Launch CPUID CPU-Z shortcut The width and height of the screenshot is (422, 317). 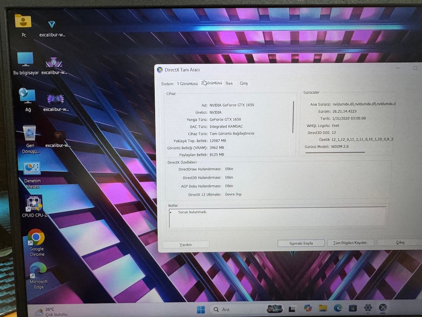coord(35,206)
